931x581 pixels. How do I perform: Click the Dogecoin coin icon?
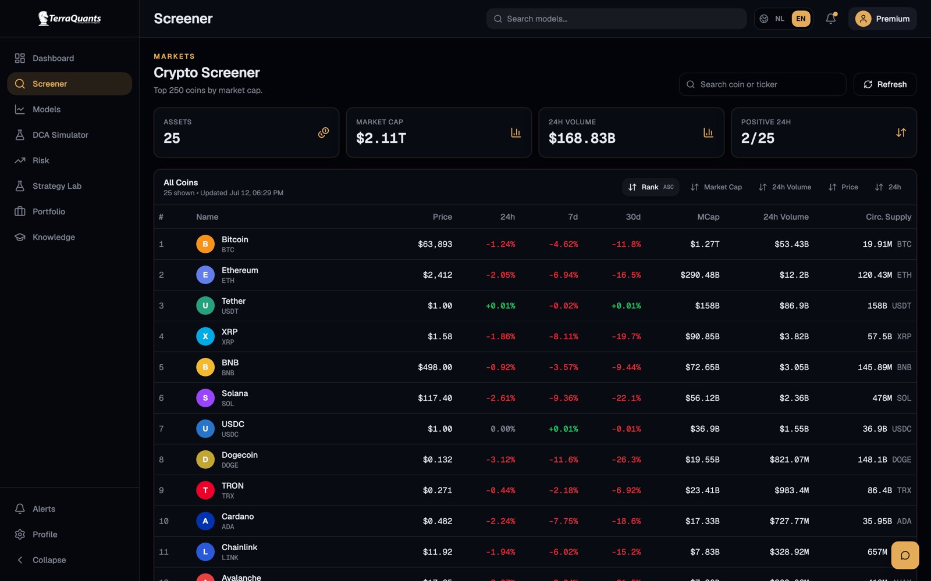(x=205, y=460)
